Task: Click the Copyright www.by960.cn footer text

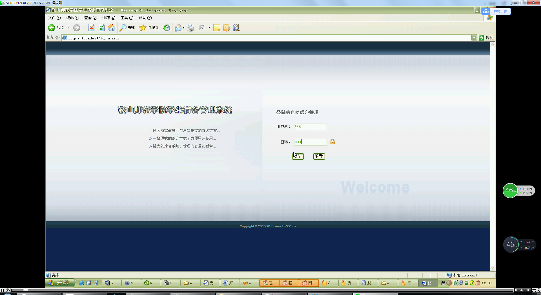Action: point(268,226)
